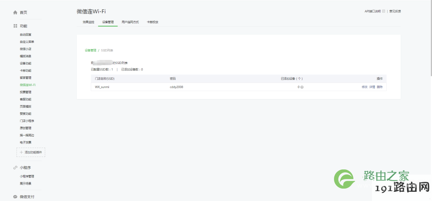Click the chat bubble icon beside 微信支付
The width and height of the screenshot is (432, 201).
(16, 197)
